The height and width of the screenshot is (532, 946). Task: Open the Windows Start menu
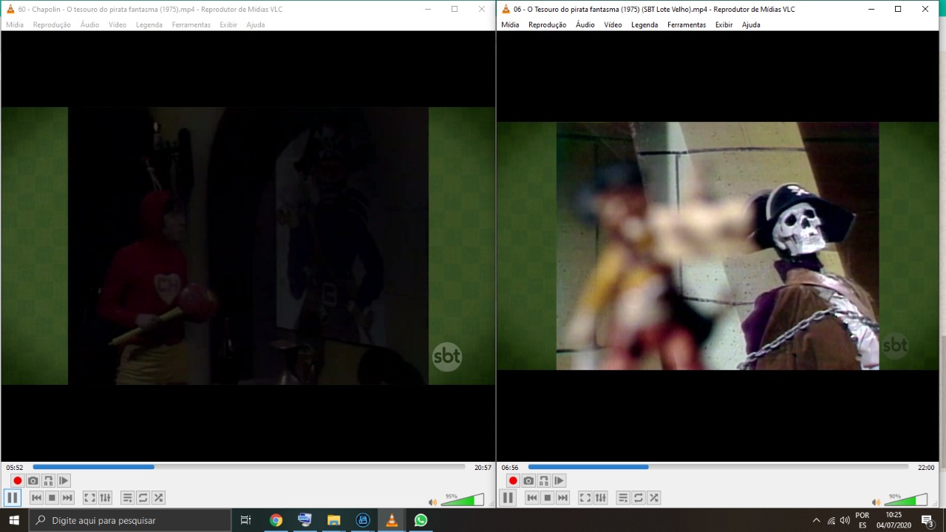14,520
